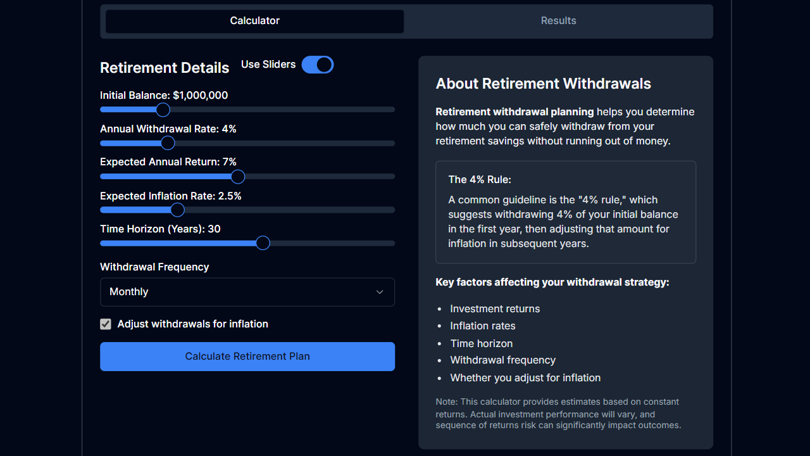Click the Retirement Details heading
810x456 pixels.
164,68
